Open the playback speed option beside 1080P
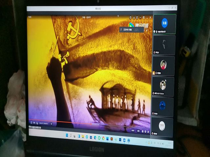 click(x=138, y=131)
